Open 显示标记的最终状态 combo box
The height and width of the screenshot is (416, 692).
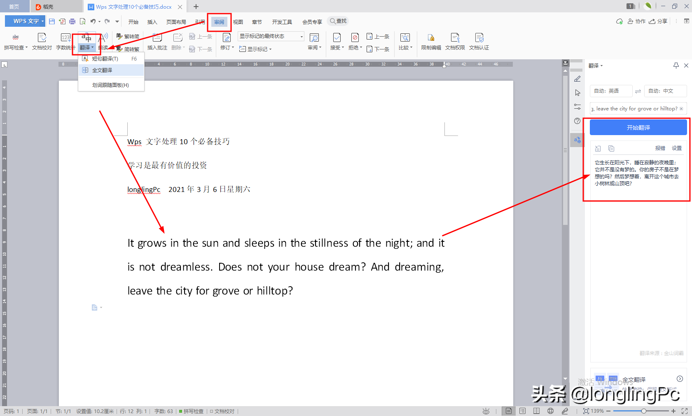pos(271,36)
